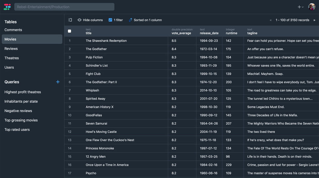
Task: Open the blue filter icon
Action: 110,20
